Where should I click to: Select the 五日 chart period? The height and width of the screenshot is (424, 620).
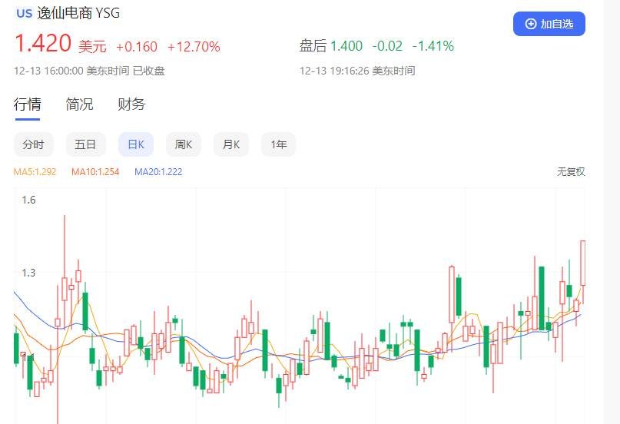coord(85,144)
